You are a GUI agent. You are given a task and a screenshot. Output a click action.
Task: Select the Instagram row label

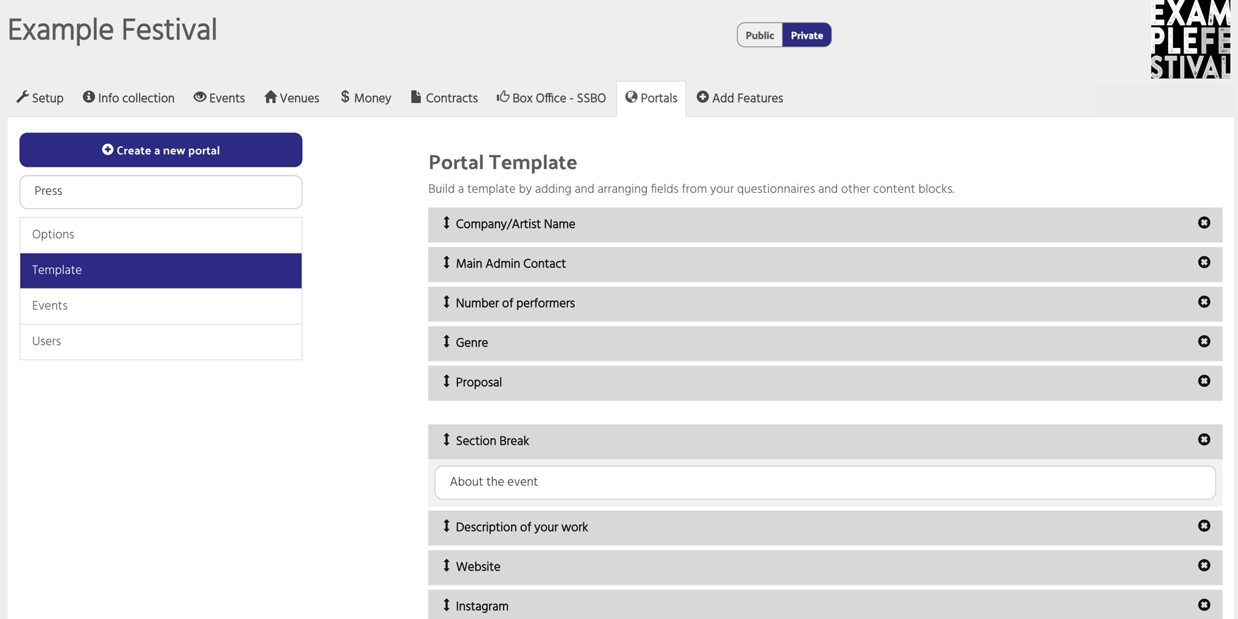[x=482, y=606]
